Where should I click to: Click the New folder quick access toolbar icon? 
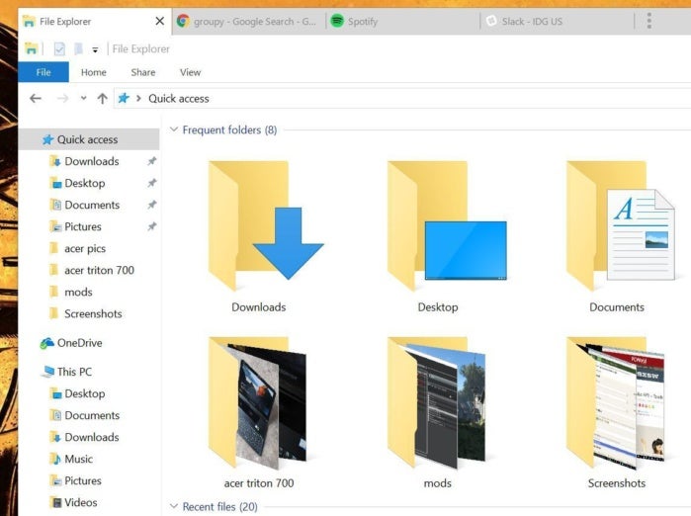point(78,48)
